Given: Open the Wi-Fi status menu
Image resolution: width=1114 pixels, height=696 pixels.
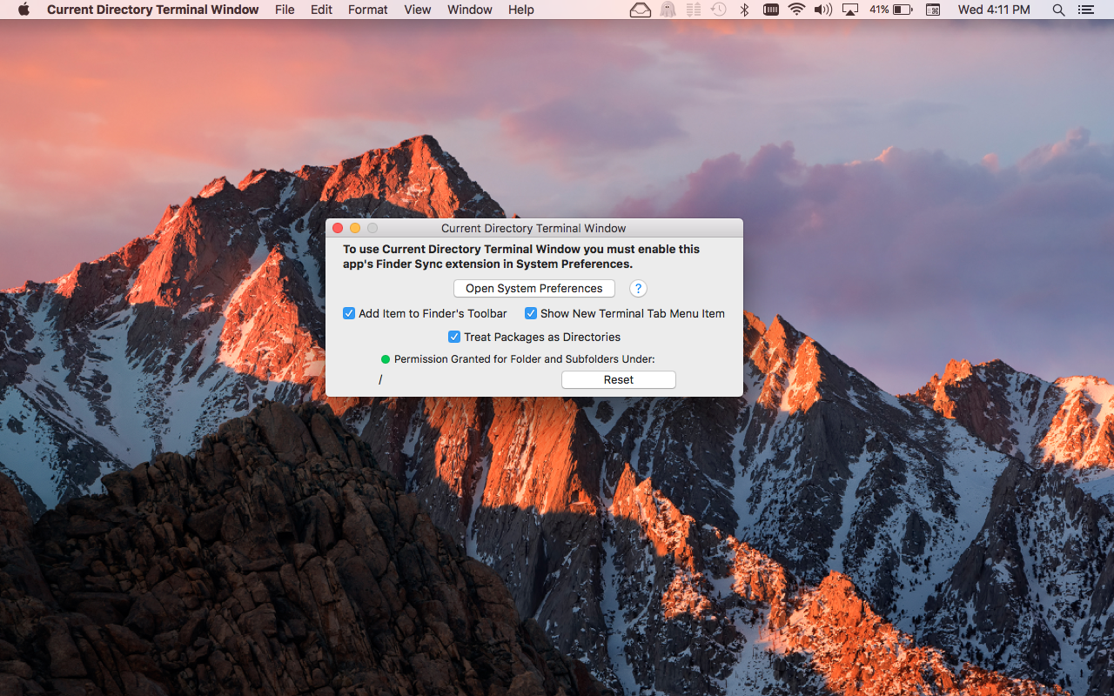Looking at the screenshot, I should click(796, 10).
